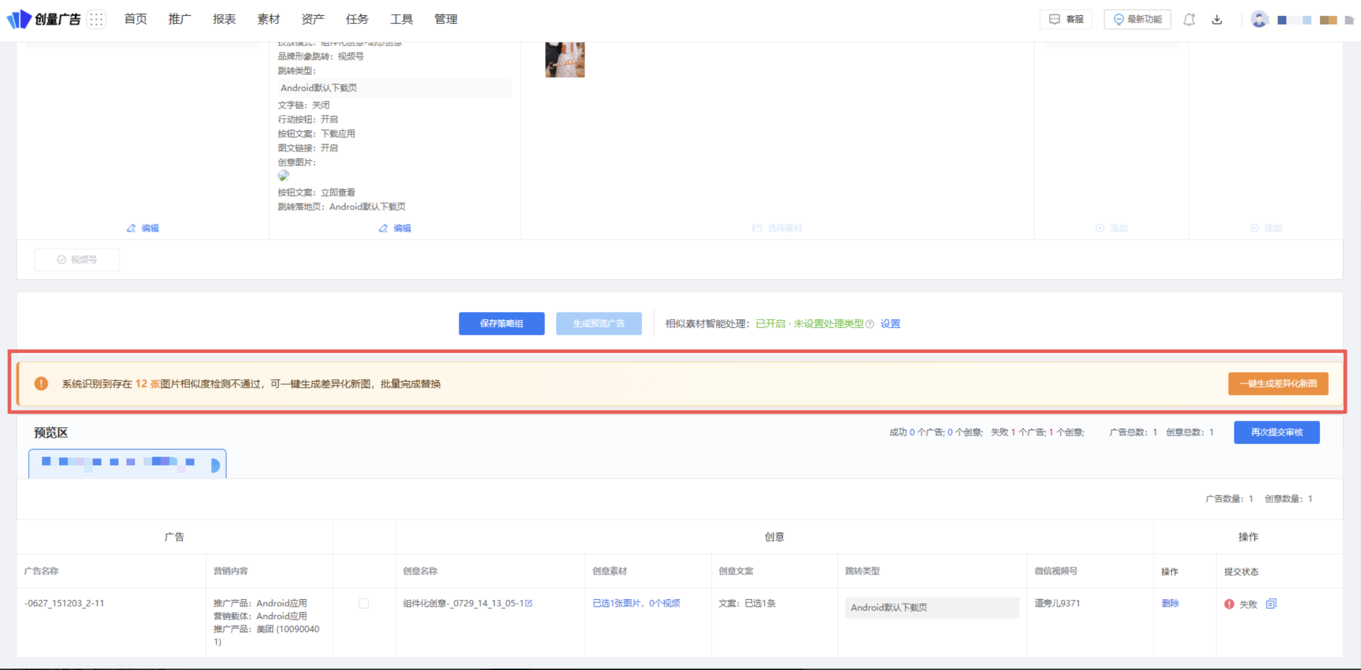Click the red 失败 status icon
The height and width of the screenshot is (670, 1361).
click(1229, 604)
